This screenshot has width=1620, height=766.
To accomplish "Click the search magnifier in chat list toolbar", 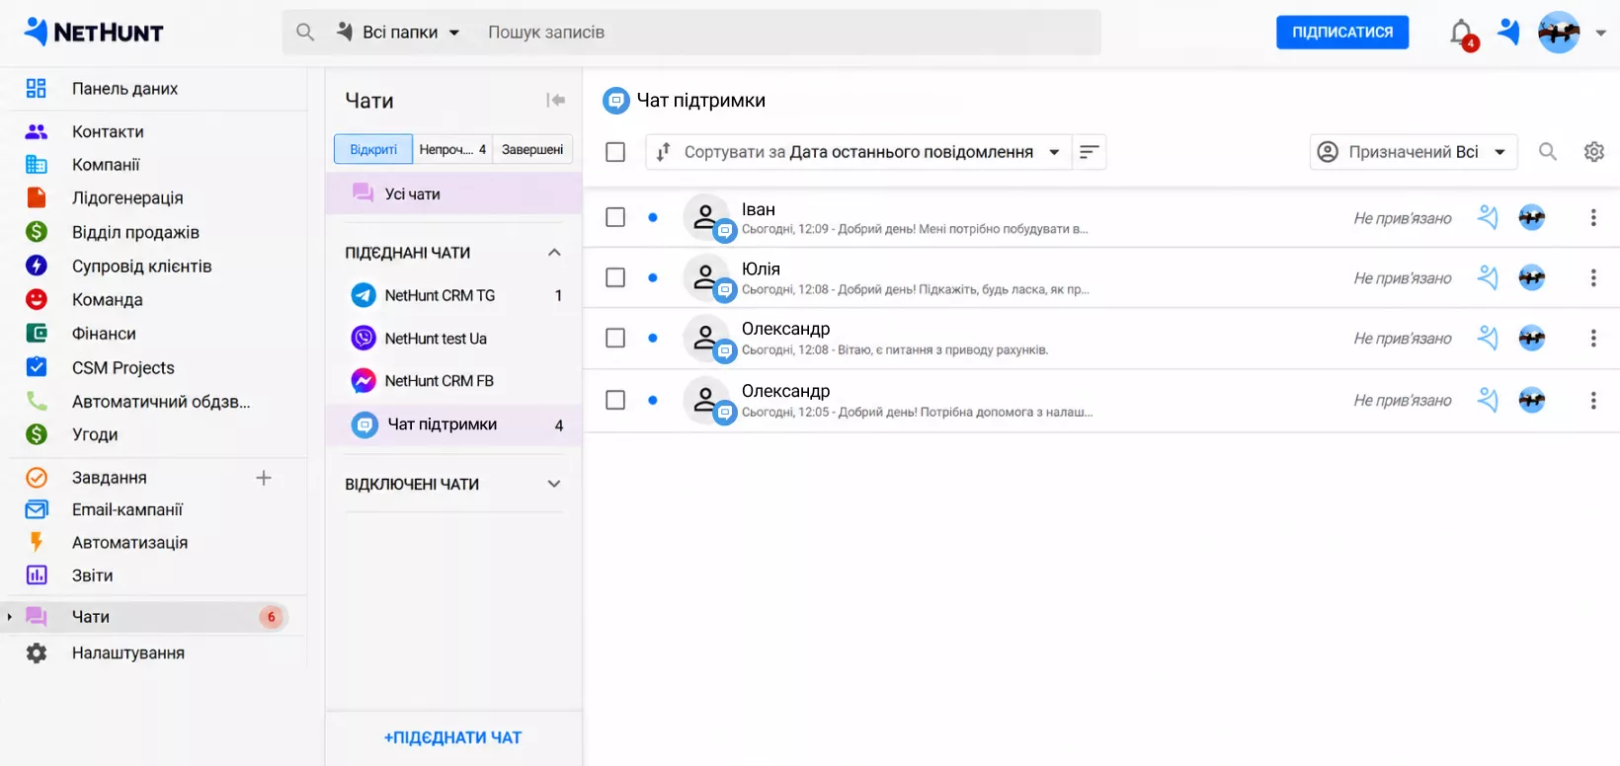I will click(x=1548, y=152).
